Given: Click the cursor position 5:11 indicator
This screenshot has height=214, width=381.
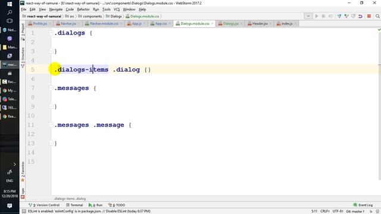Looking at the screenshot, I should (314, 212).
